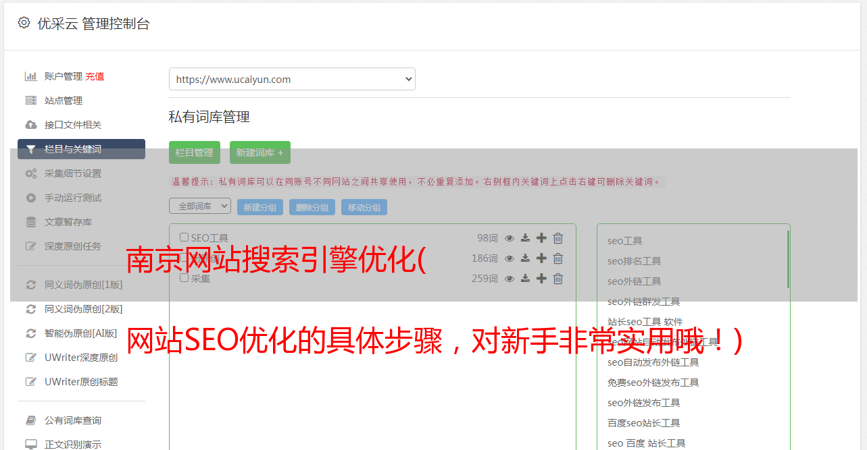The height and width of the screenshot is (450, 867).
Task: Add keywords to 采集 with its plus icon
Action: coord(541,279)
